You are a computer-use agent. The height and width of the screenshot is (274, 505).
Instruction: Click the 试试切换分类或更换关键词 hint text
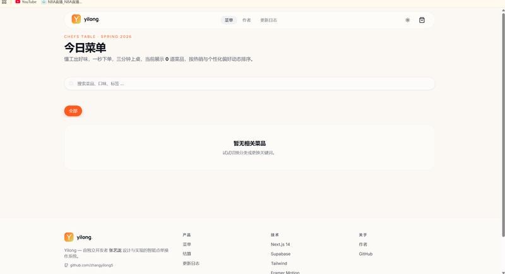(x=249, y=153)
